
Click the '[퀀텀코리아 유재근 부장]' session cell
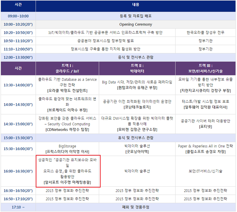(137, 85)
